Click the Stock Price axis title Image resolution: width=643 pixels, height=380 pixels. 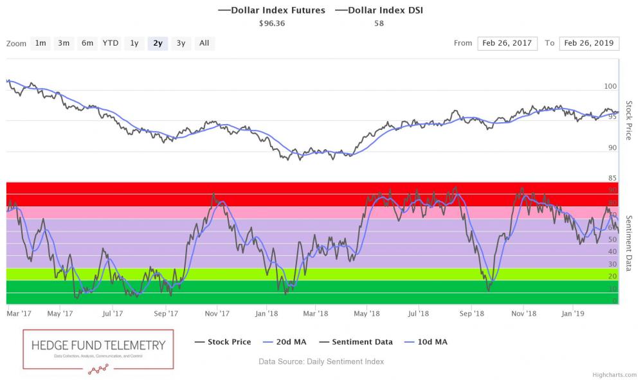click(x=629, y=120)
